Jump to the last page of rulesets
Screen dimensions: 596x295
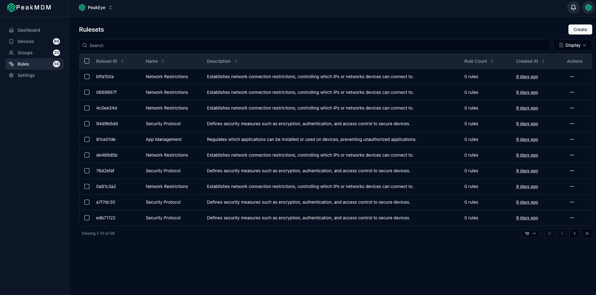pyautogui.click(x=587, y=233)
